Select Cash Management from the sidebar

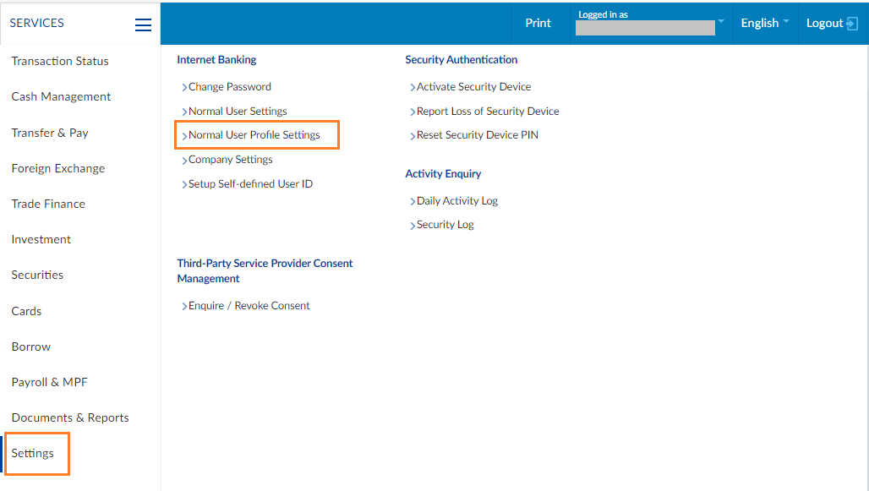click(x=61, y=96)
